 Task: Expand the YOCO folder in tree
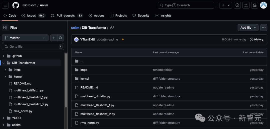pos(3,118)
